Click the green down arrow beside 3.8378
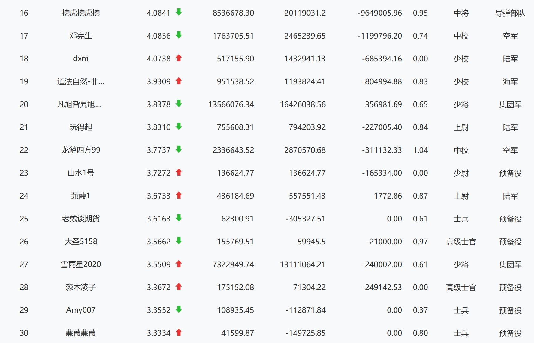The width and height of the screenshot is (534, 343). coord(179,104)
